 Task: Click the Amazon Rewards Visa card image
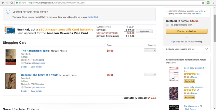click(10, 30)
